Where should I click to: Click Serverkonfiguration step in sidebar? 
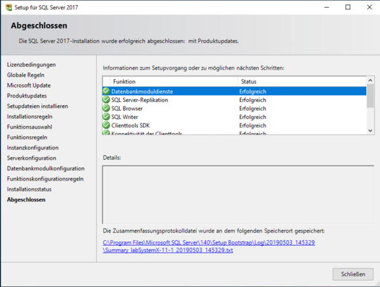32,158
